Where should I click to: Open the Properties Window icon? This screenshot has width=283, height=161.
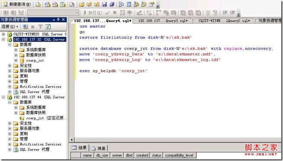pos(151,4)
